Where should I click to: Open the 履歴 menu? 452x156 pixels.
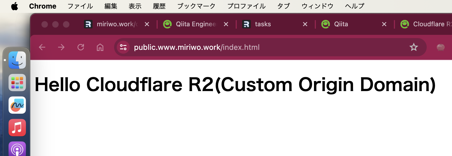pyautogui.click(x=159, y=6)
